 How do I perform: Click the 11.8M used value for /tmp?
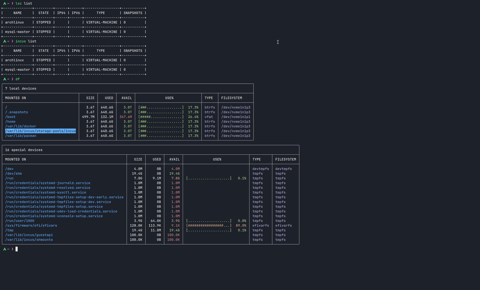pyautogui.click(x=156, y=230)
